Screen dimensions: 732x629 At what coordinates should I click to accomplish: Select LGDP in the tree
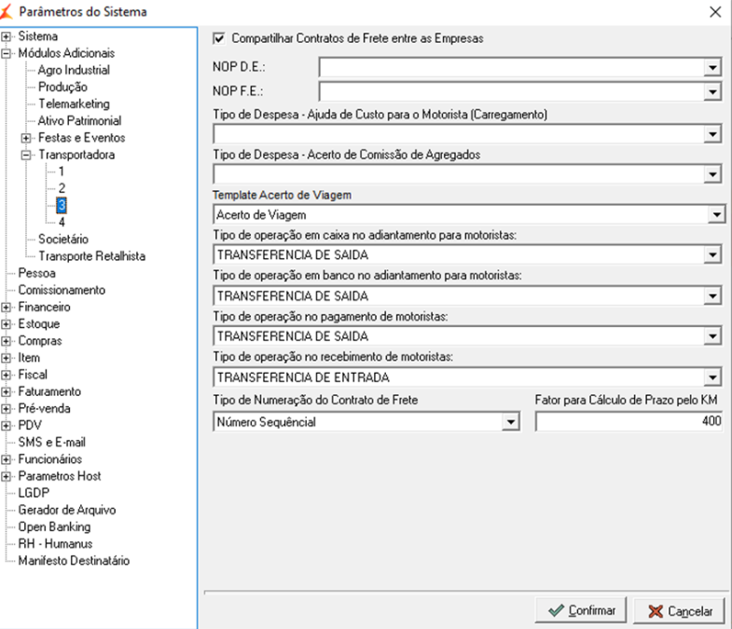[34, 493]
